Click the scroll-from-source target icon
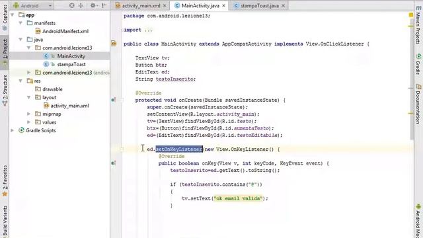Screen dimensions: 423x238 pyautogui.click(x=71, y=5)
